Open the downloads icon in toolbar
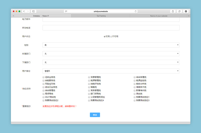 [186, 11]
